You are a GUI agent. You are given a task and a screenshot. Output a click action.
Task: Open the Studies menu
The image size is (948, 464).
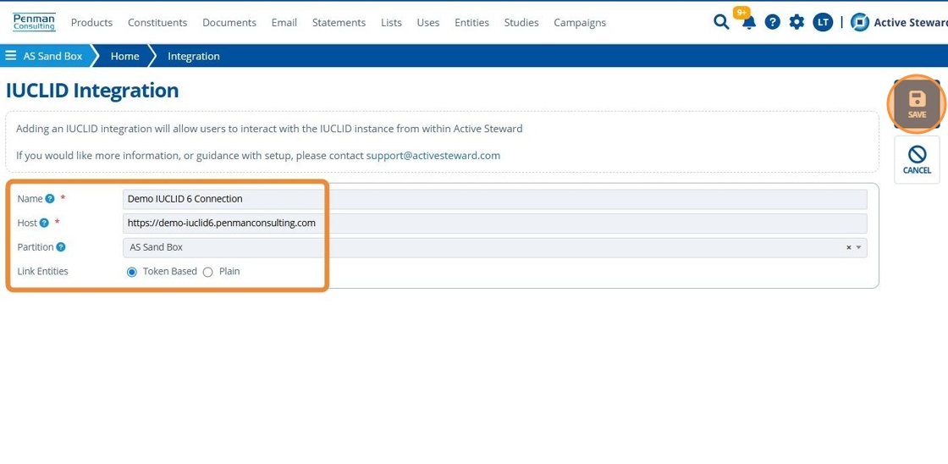(521, 22)
